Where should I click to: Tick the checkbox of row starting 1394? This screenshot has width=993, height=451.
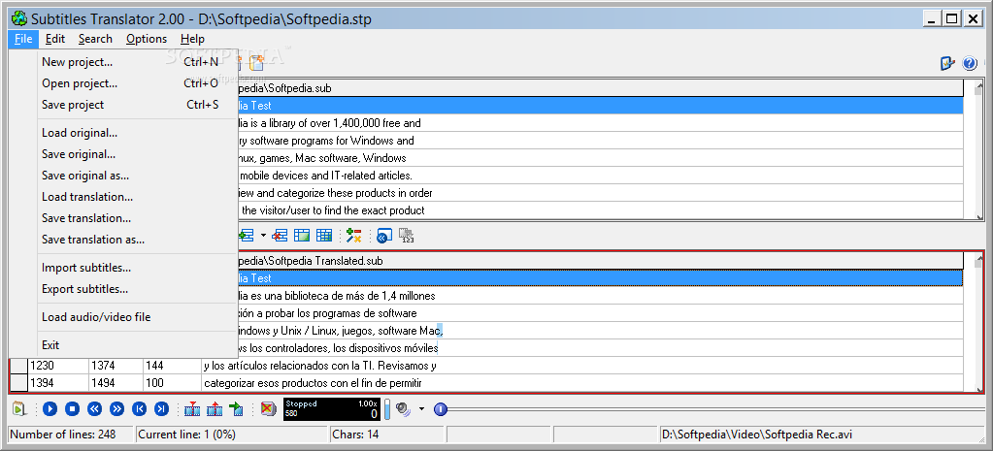[x=19, y=383]
